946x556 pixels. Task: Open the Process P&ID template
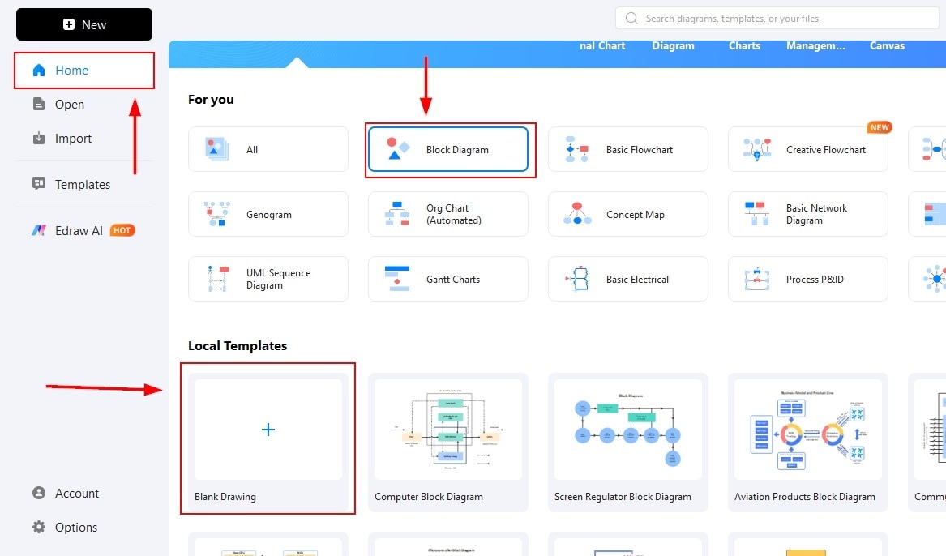[807, 278]
